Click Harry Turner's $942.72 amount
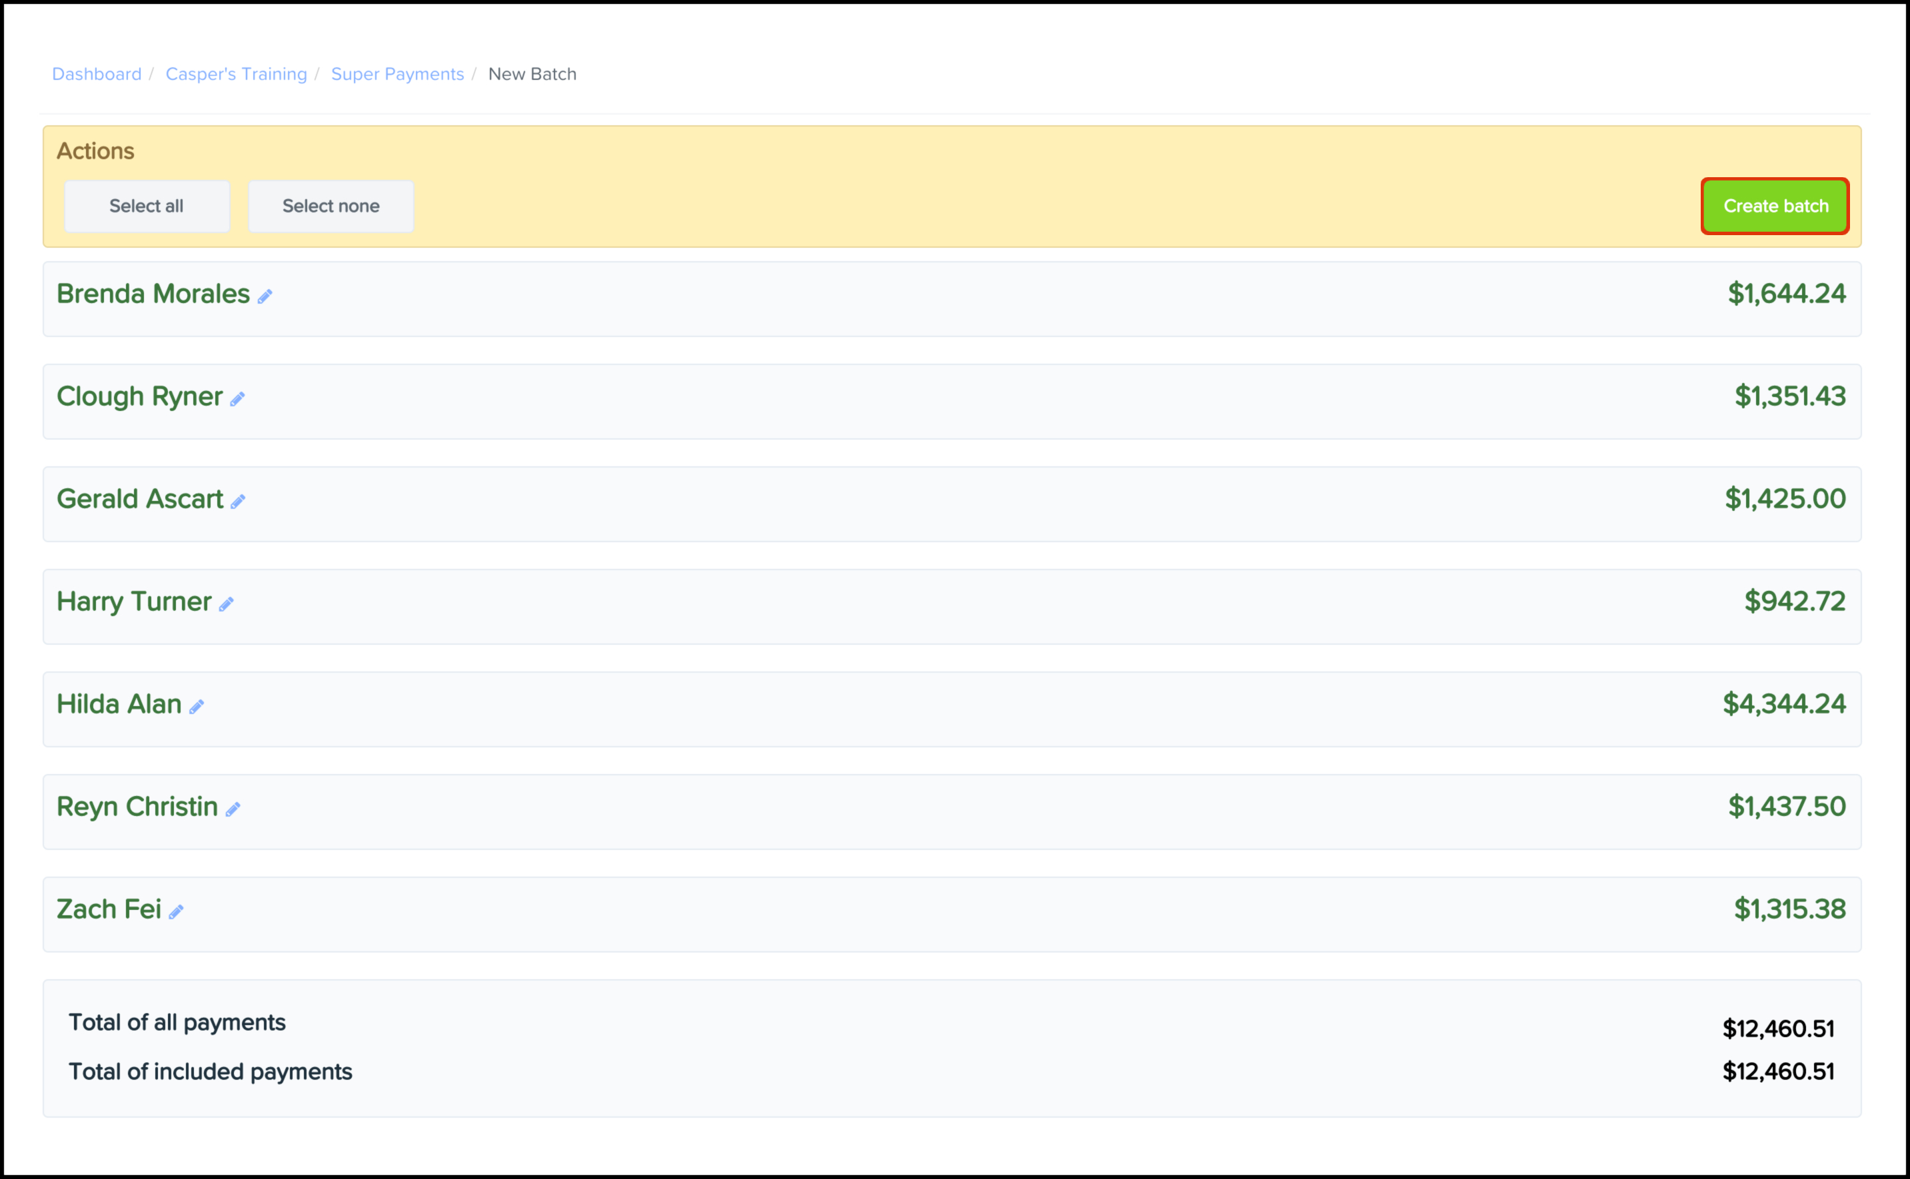 pos(1794,601)
